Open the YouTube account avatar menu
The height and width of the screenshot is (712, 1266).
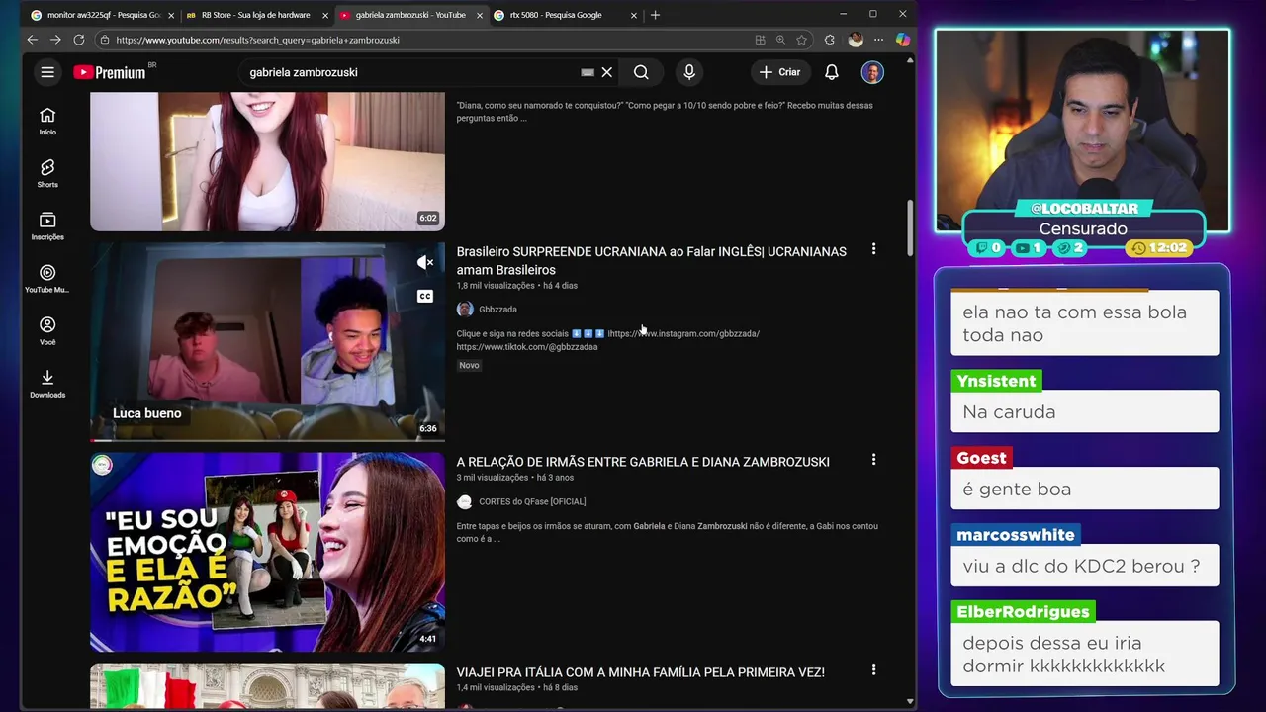pos(872,72)
